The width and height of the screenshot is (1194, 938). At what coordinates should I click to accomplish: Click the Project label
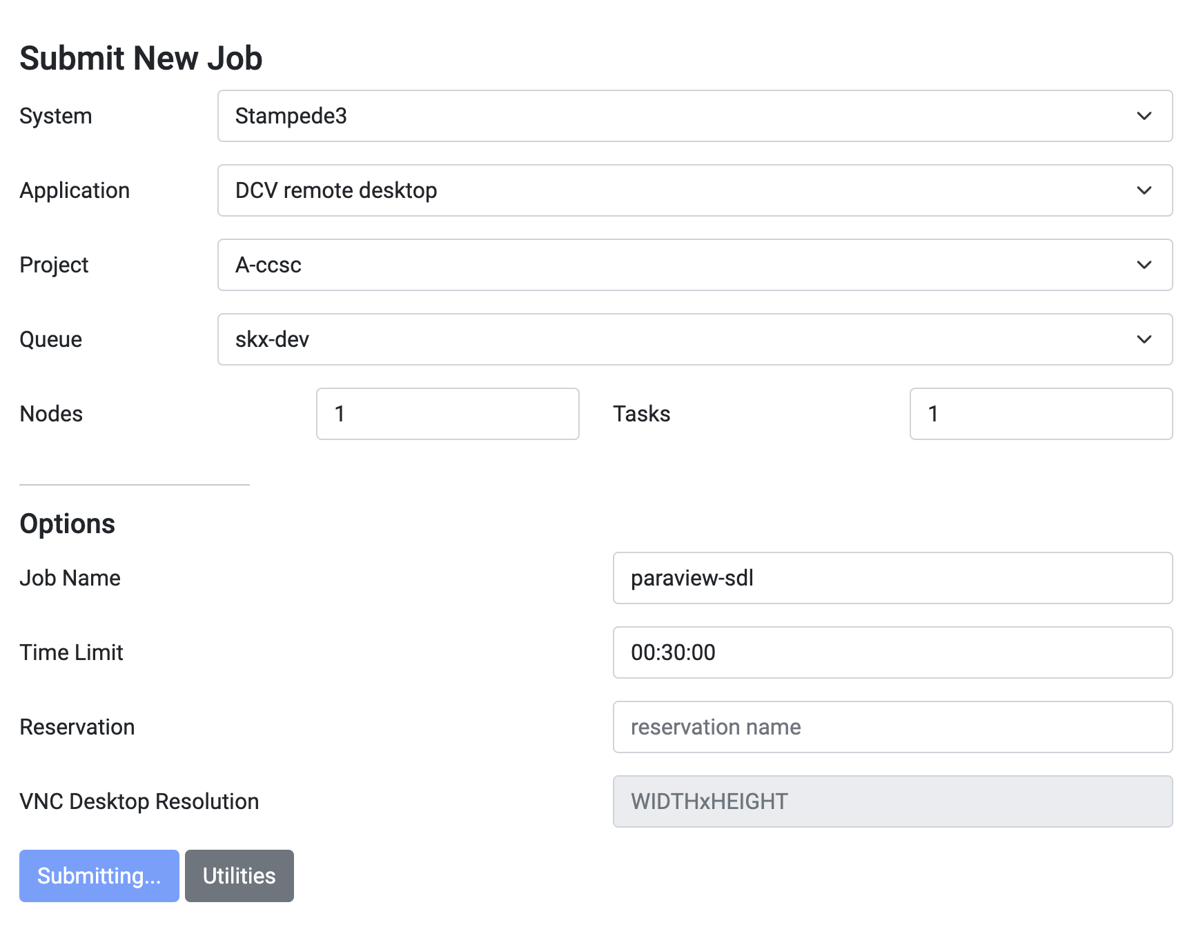click(x=54, y=265)
